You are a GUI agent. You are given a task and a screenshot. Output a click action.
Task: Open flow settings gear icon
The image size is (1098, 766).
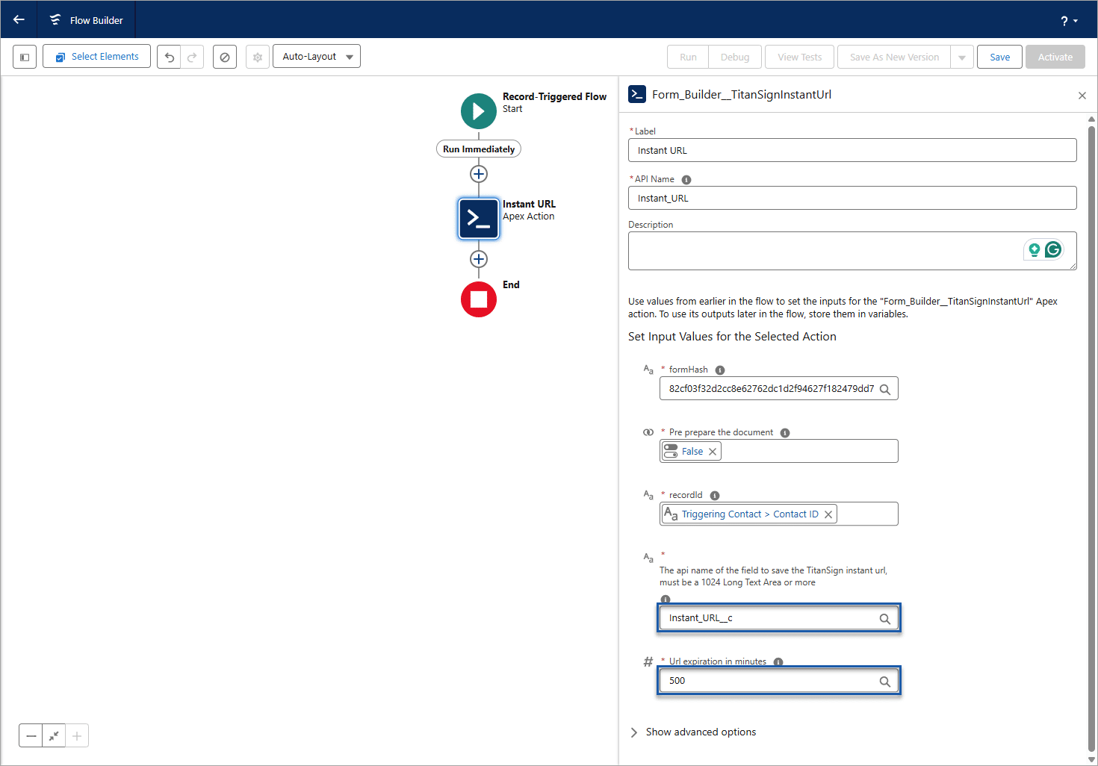tap(258, 57)
